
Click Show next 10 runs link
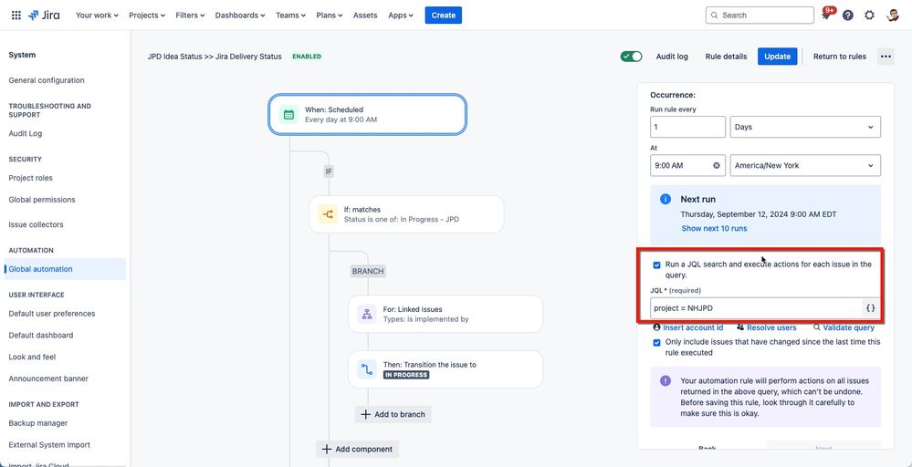point(714,228)
